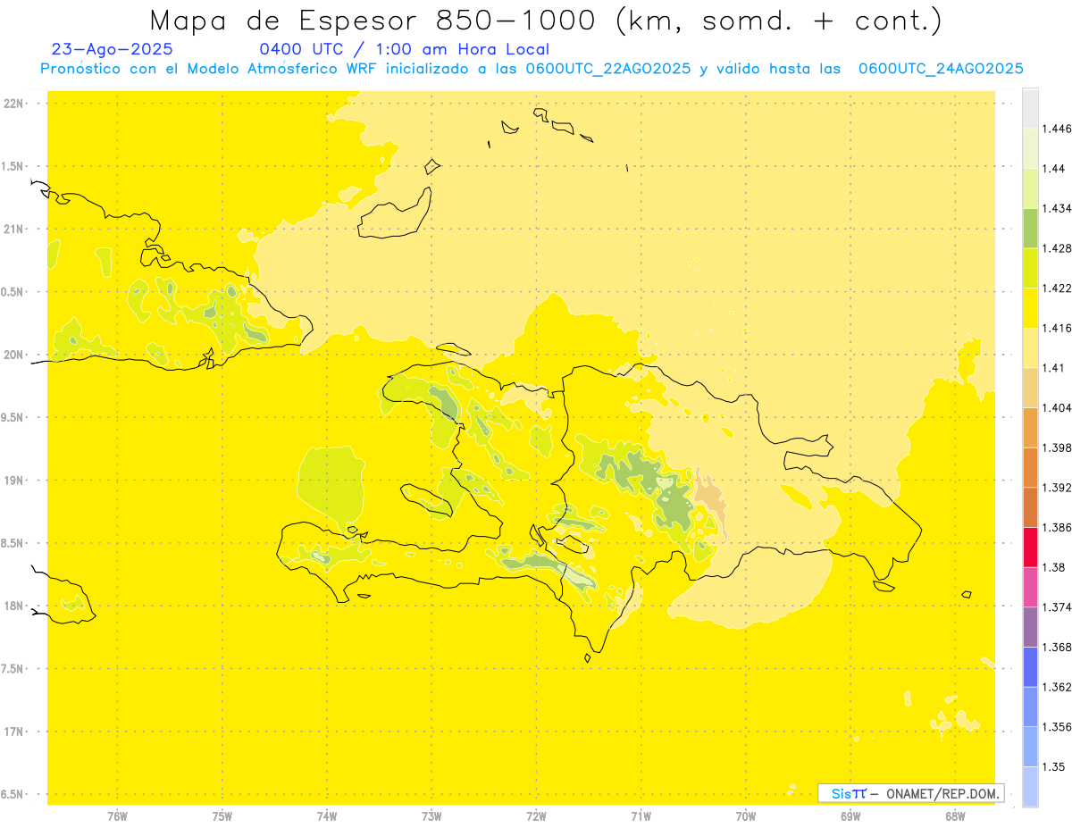Click the 'SisTT - ONAMET/REP.DOM.' credit box
Viewport: 1072px width, 828px height.
[910, 793]
